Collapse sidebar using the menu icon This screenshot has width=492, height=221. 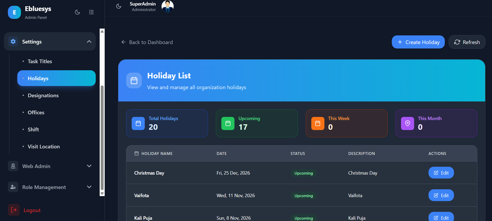pyautogui.click(x=91, y=12)
